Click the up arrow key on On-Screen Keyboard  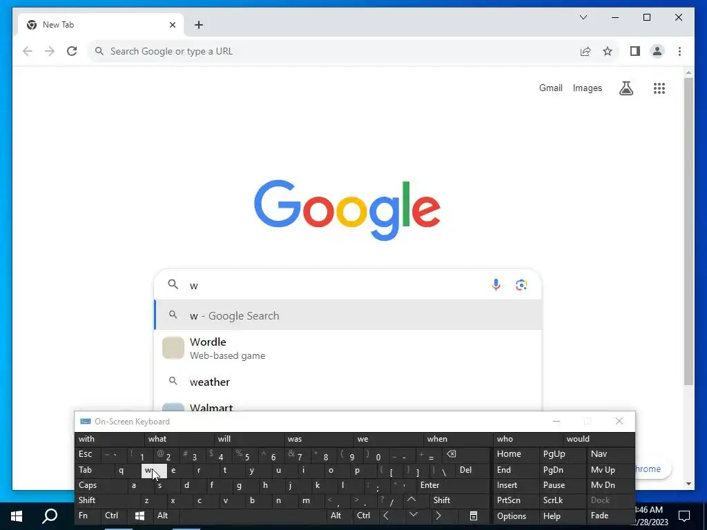(x=411, y=500)
